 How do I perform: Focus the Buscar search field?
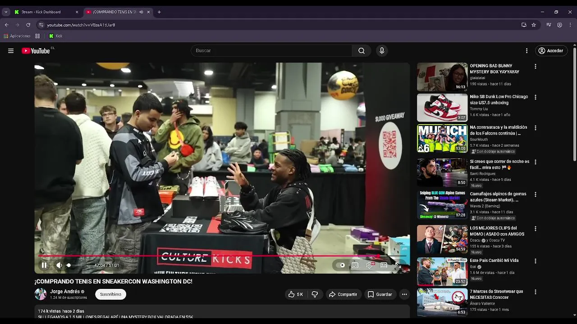point(271,51)
